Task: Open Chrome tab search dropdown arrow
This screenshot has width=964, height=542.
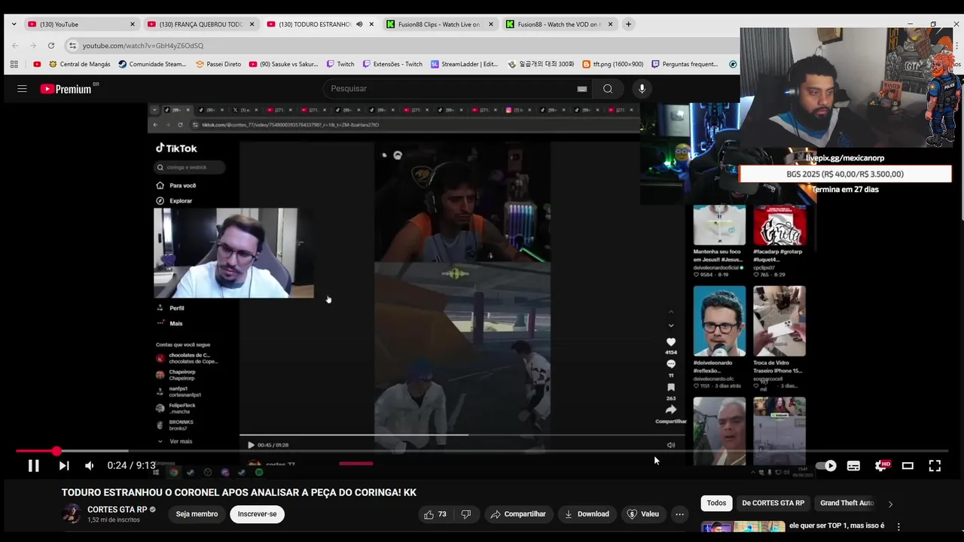Action: (x=14, y=24)
